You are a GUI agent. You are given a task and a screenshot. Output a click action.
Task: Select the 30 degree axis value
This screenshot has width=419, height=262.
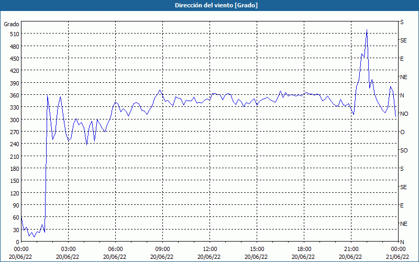[x=16, y=230]
